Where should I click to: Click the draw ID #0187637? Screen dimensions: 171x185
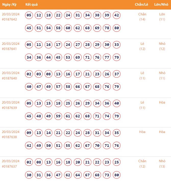(9, 167)
